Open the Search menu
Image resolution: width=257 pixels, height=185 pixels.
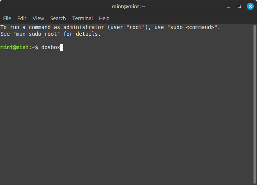[x=58, y=18]
